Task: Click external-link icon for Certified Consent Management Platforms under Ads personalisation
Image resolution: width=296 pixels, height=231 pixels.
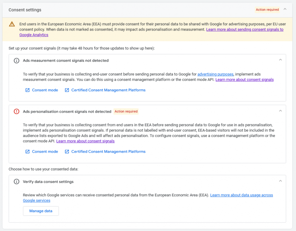Action: coord(67,152)
